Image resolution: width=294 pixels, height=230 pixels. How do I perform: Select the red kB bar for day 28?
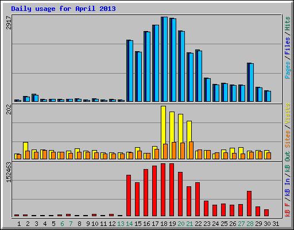(249, 204)
